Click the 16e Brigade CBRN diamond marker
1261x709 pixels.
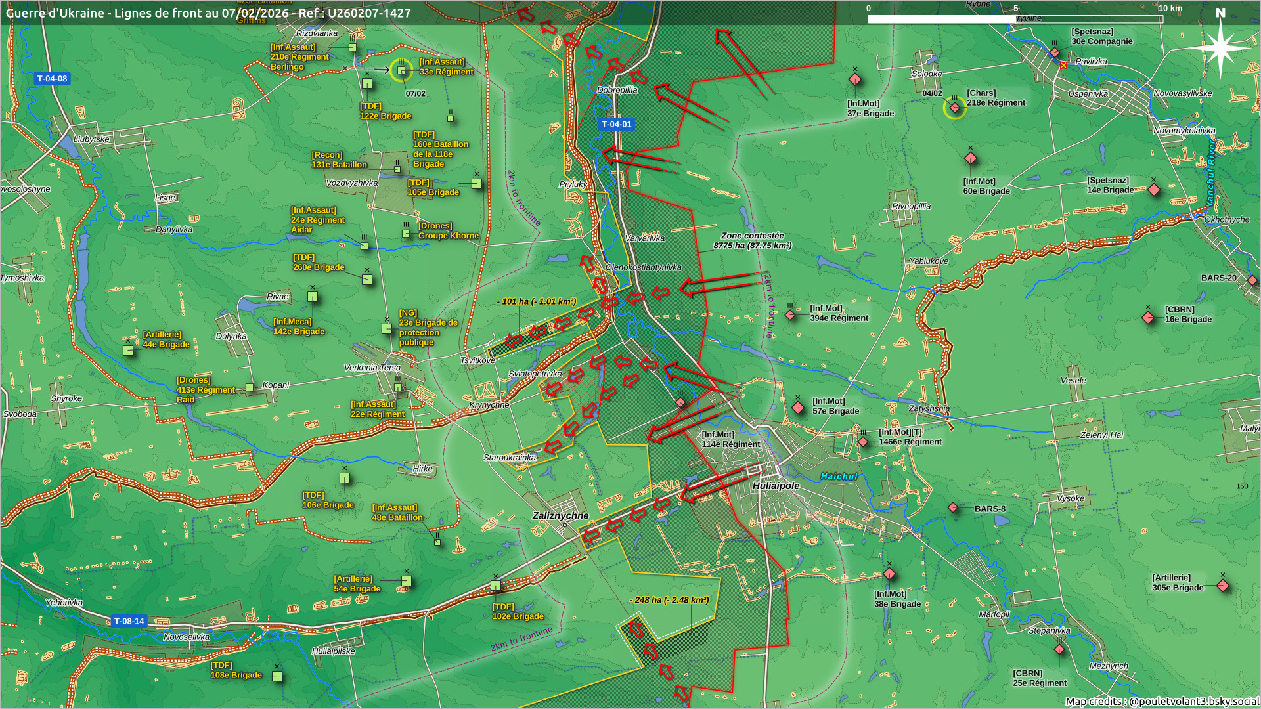[x=1148, y=318]
